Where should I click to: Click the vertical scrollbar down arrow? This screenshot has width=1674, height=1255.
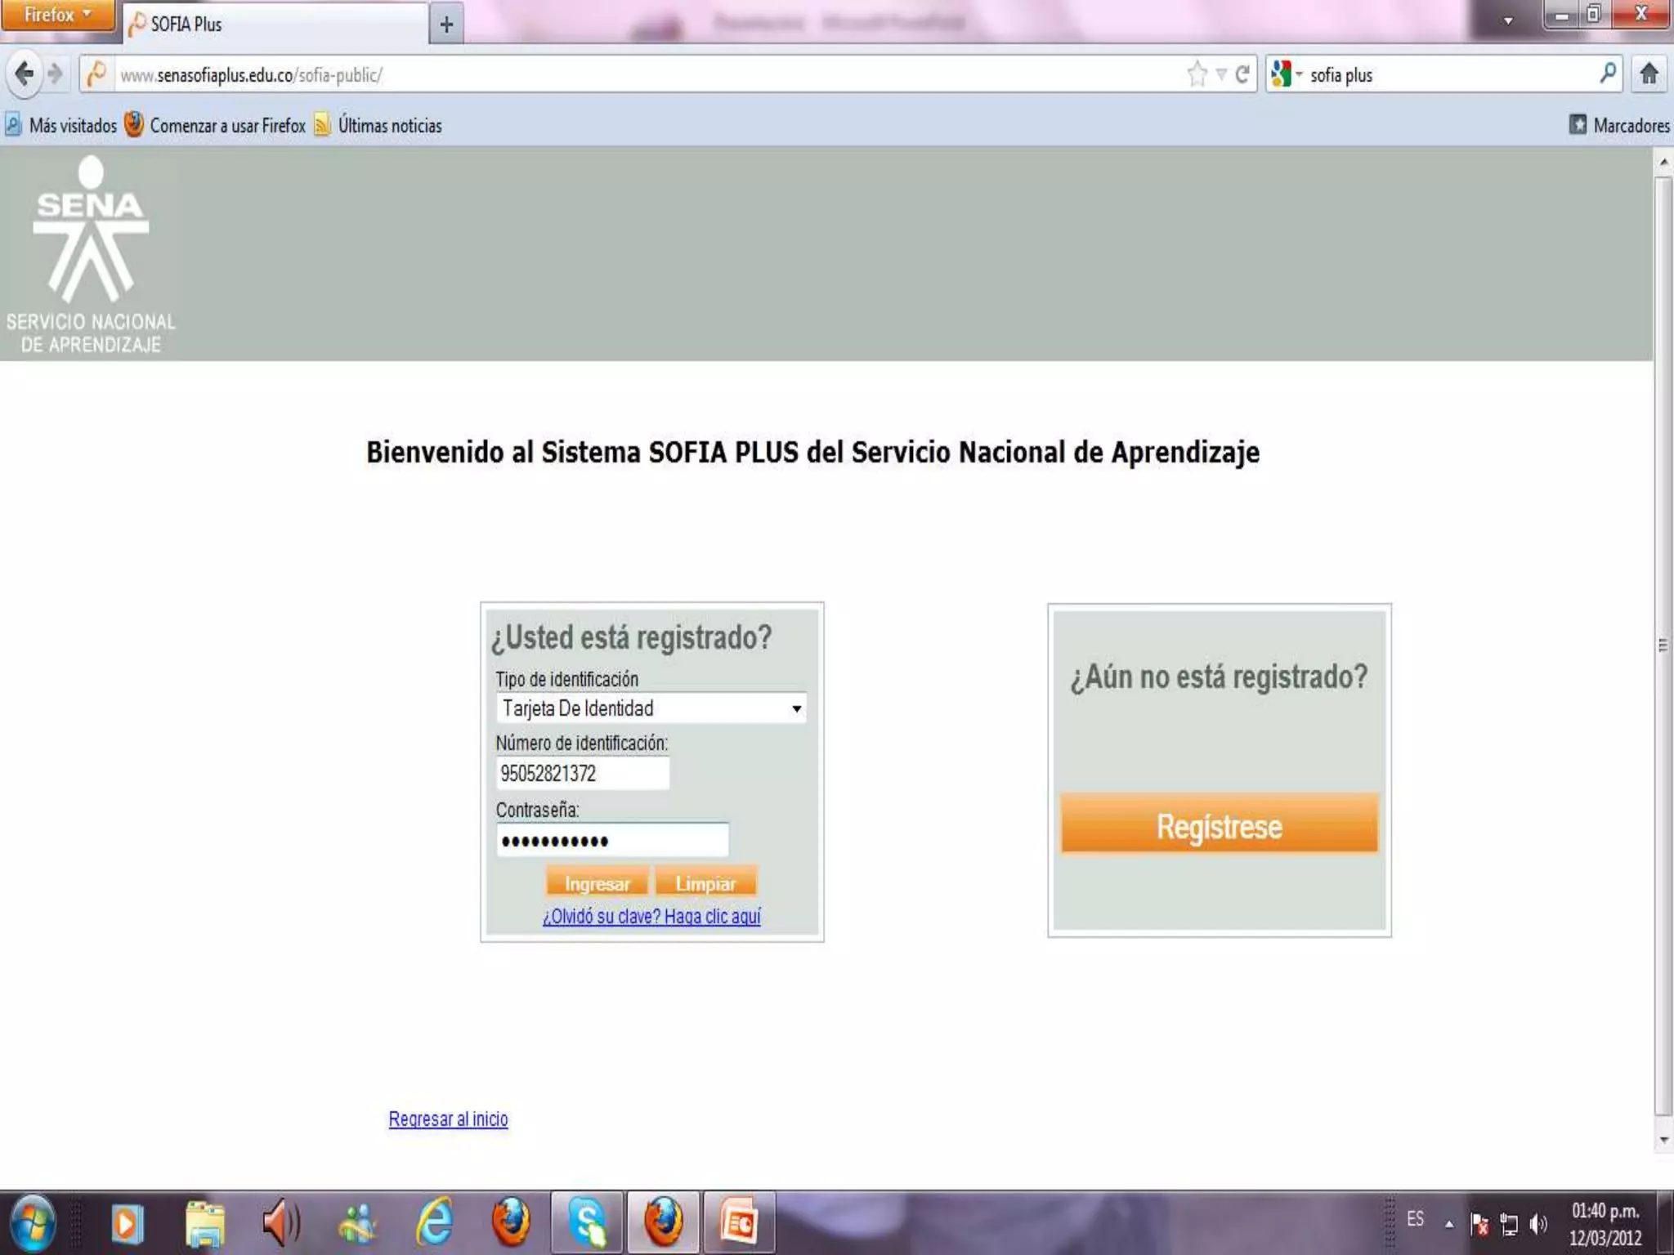1663,1140
